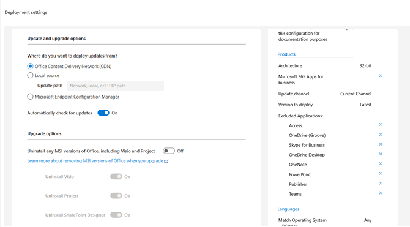Open the Products section link

pos(286,54)
